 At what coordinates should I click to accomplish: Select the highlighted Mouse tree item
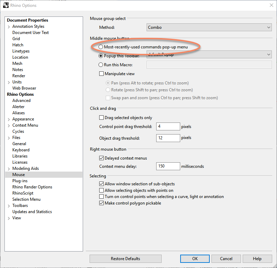44,175
